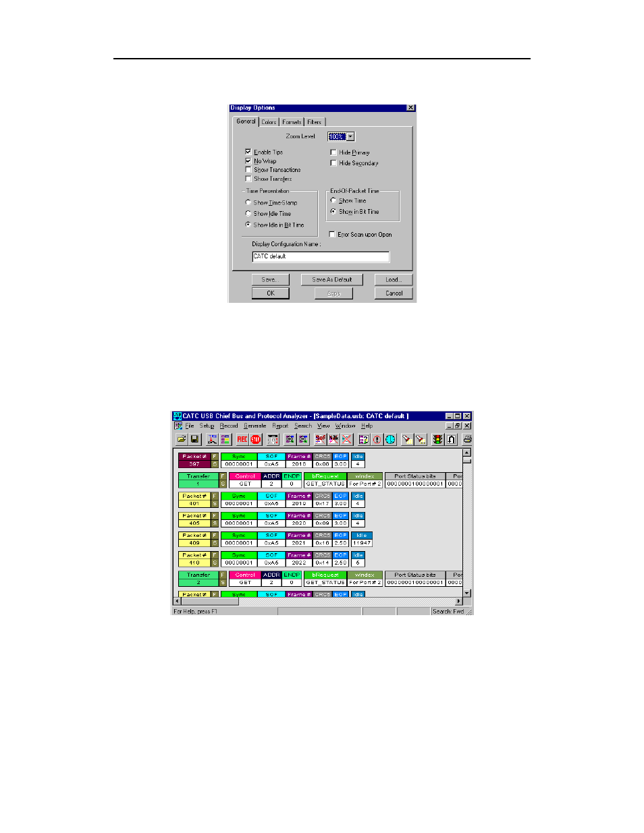Stop recording with the red STOP icon
Image resolution: width=644 pixels, height=833 pixels.
point(256,439)
